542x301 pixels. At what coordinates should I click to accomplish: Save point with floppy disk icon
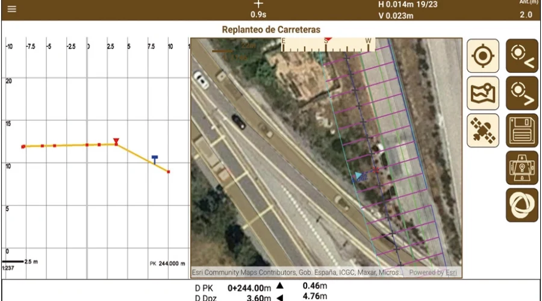522,130
